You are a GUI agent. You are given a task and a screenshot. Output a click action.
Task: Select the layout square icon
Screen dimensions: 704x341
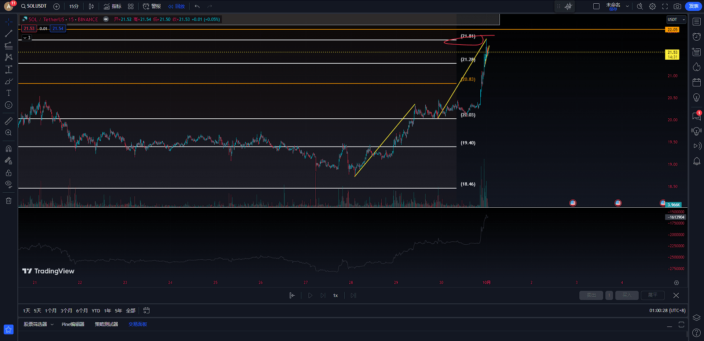click(596, 6)
